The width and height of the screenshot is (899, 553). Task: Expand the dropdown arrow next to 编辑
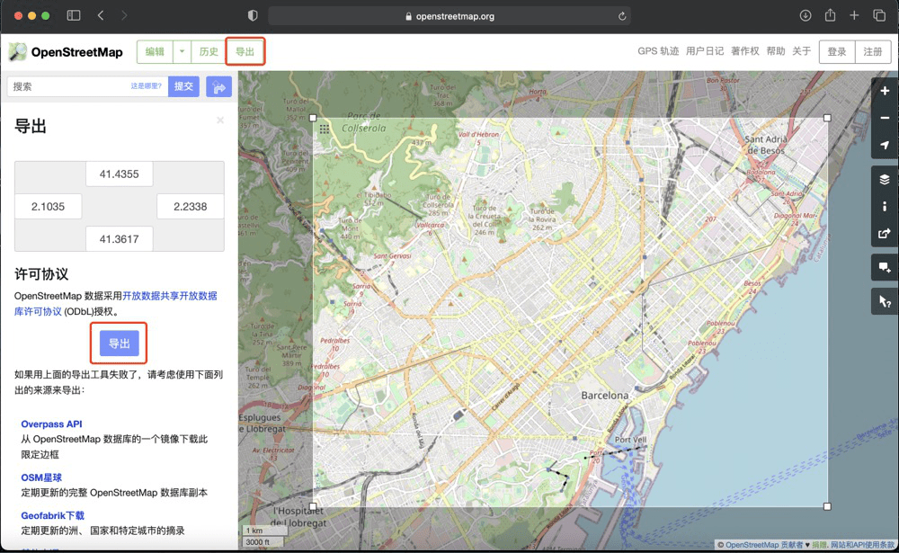pos(182,52)
